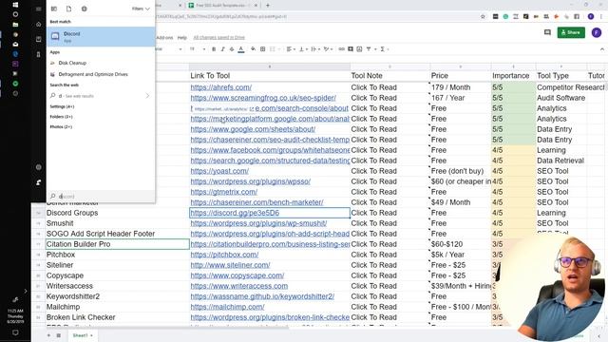Switch to Free SEO Audit Template tab
Screen dimensions: 608x342
pyautogui.click(x=222, y=6)
